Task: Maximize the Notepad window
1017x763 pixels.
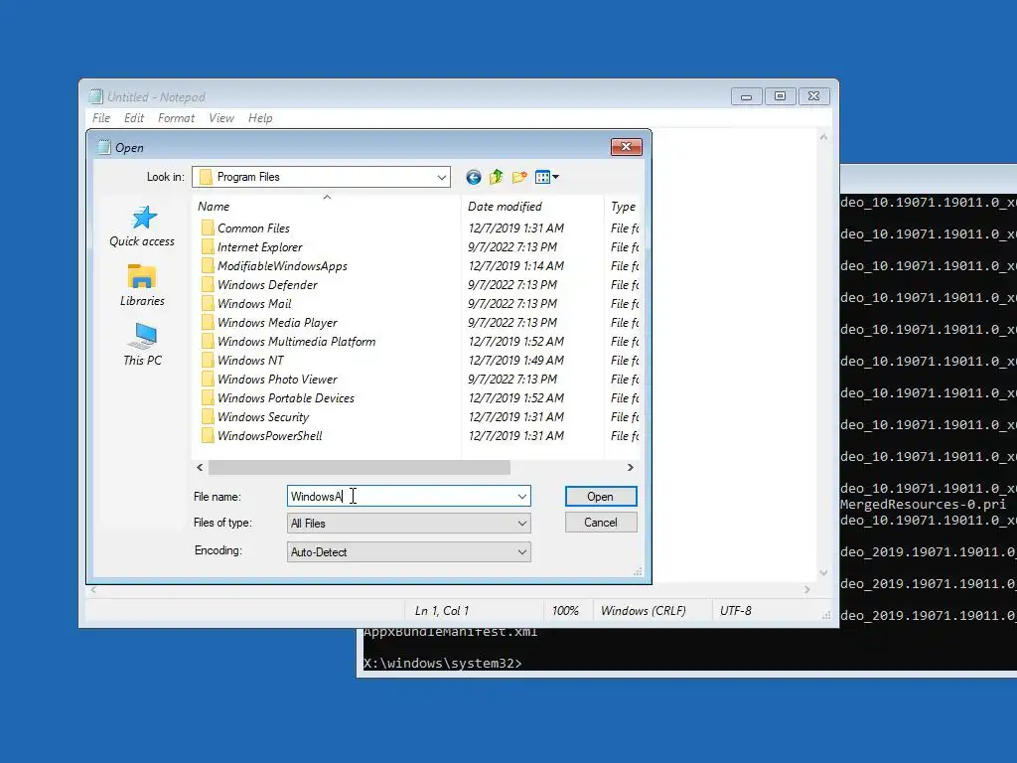Action: tap(780, 96)
